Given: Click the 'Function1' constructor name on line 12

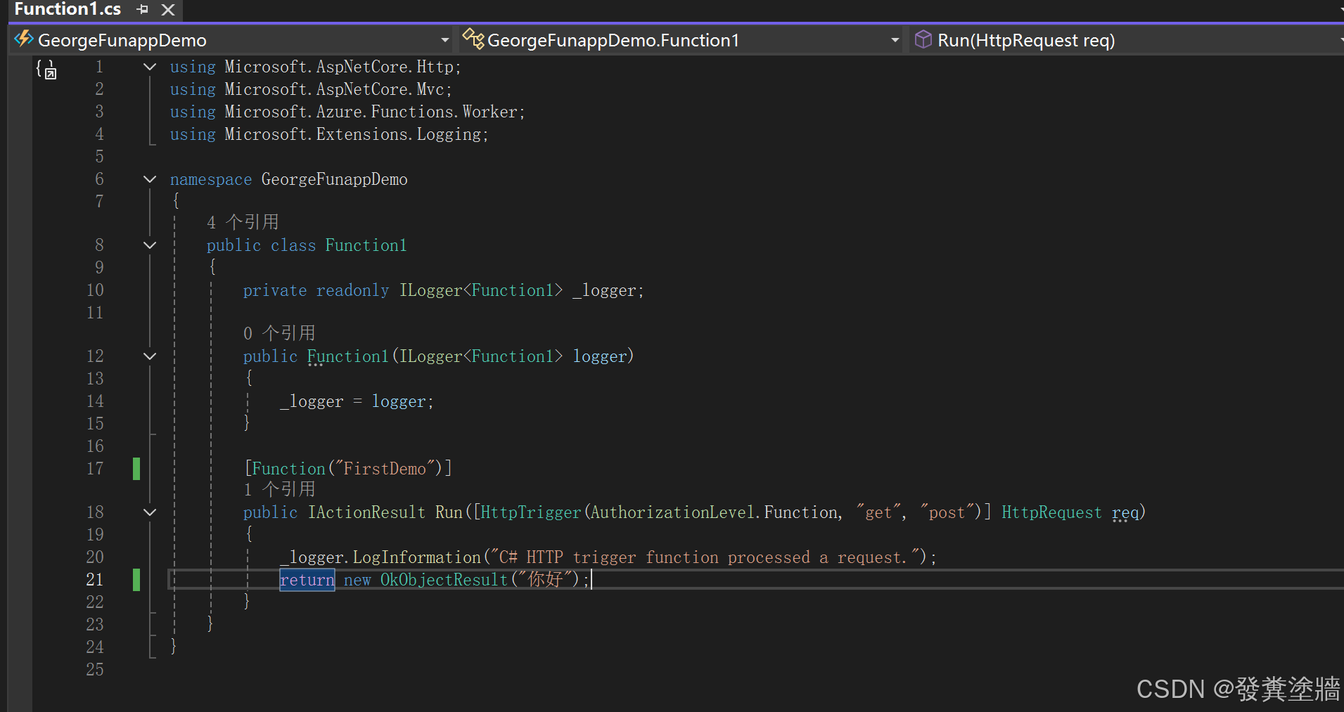Looking at the screenshot, I should [x=348, y=356].
